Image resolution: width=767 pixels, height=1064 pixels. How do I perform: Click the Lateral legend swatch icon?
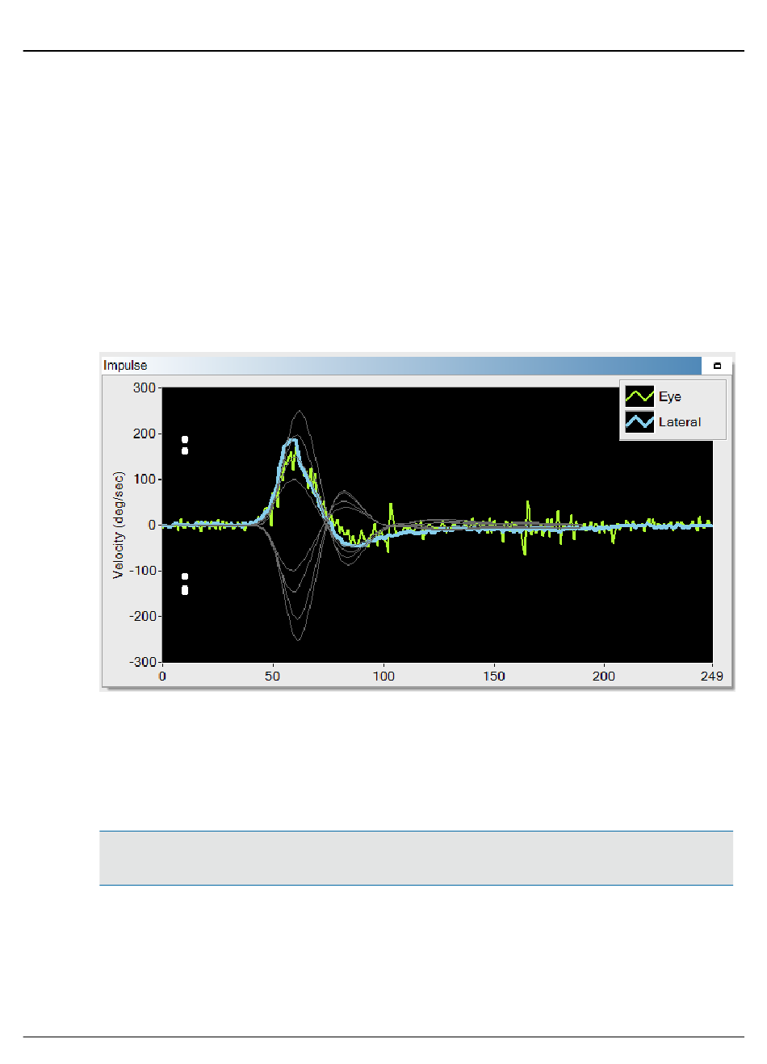(x=639, y=421)
